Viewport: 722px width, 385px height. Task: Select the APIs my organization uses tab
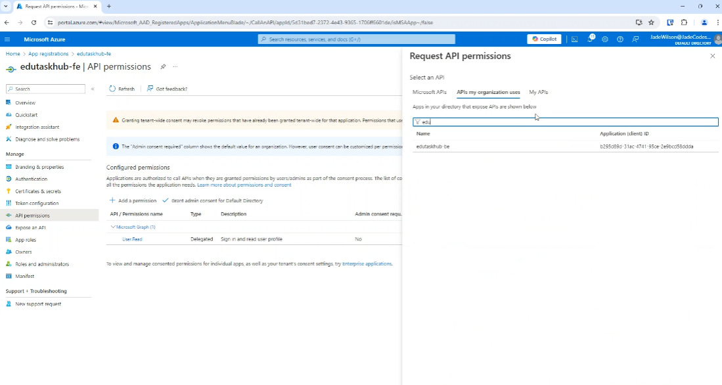tap(488, 92)
